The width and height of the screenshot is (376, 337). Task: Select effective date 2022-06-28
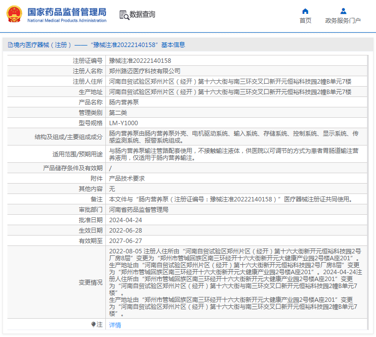[x=125, y=230]
